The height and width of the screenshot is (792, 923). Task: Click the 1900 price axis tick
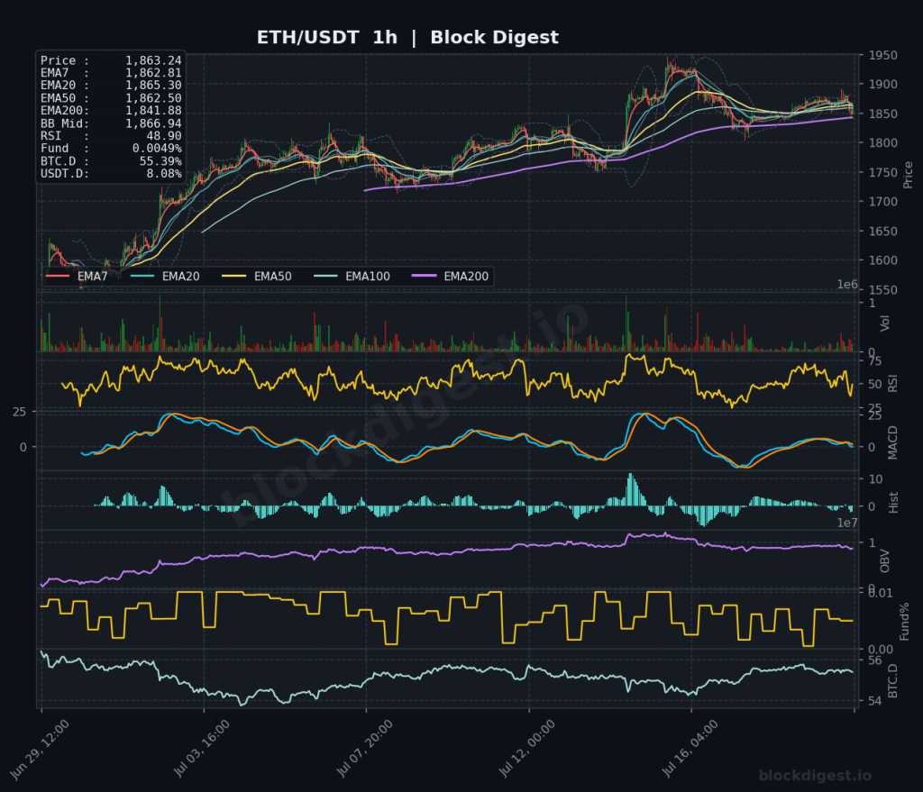883,84
